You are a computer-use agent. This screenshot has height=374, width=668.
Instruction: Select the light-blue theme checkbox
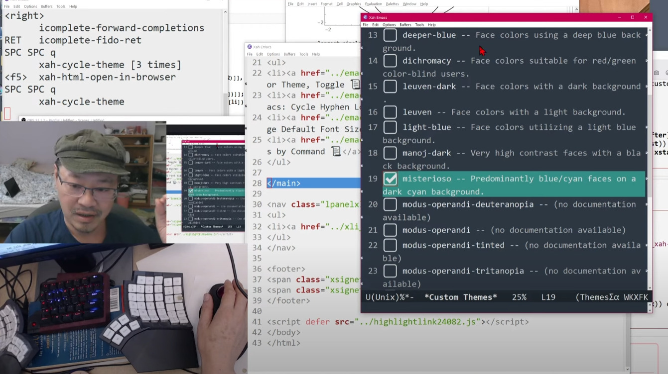[390, 127]
